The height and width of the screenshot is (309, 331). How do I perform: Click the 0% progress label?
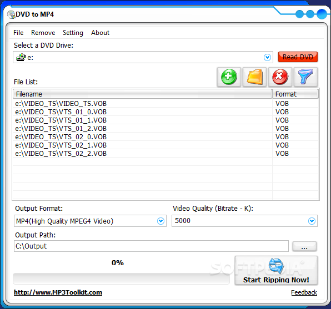click(118, 263)
